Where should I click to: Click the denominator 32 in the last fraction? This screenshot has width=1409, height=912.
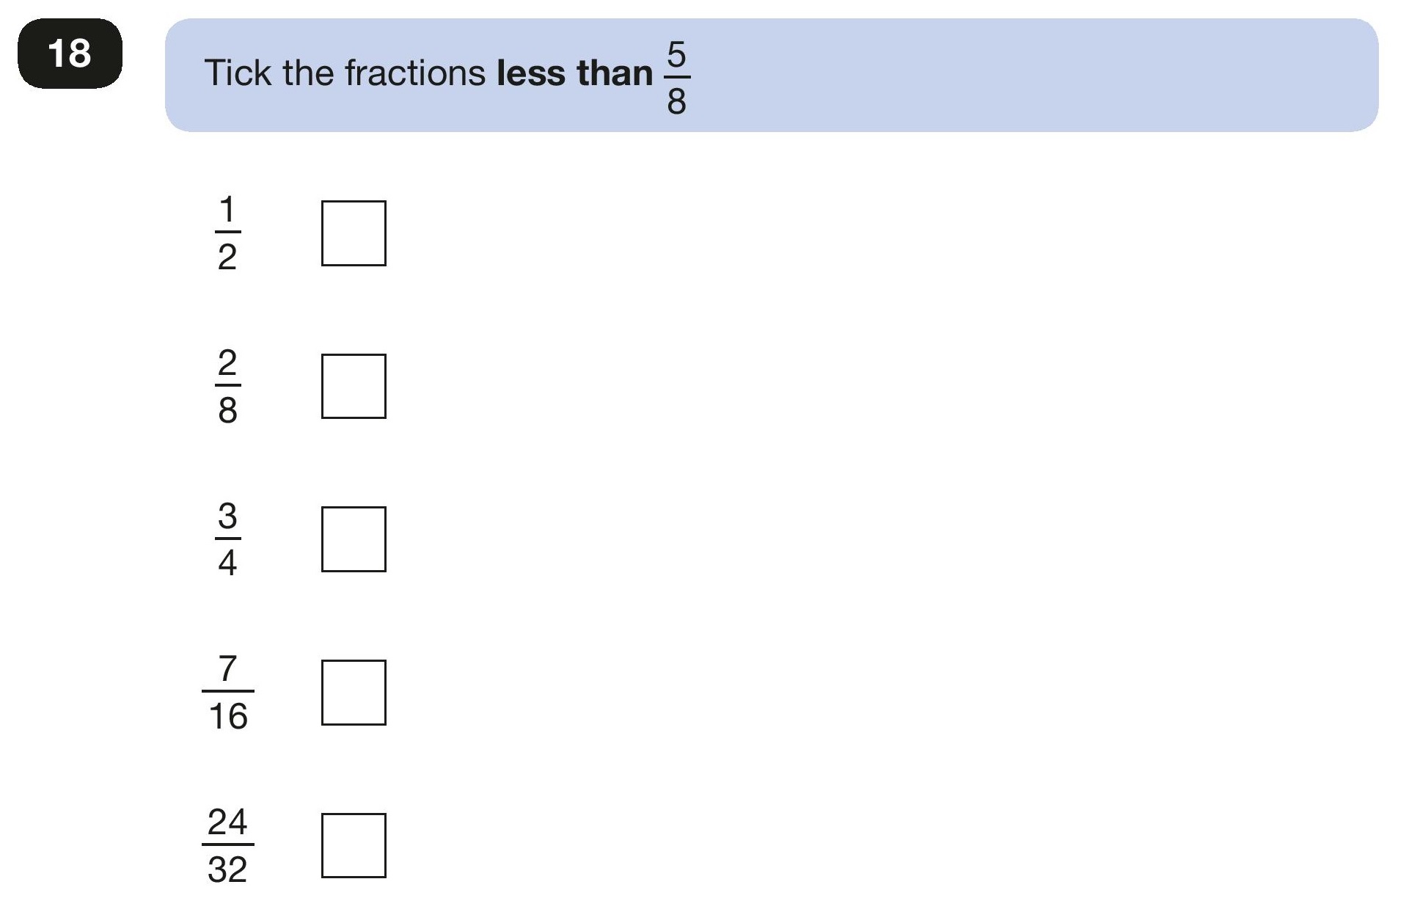[227, 869]
